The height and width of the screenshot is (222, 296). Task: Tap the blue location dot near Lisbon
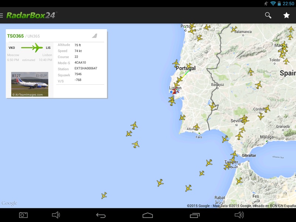pos(171,92)
